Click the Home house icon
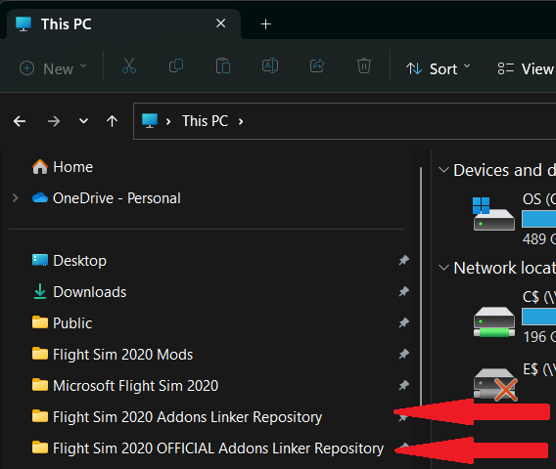 click(x=40, y=166)
